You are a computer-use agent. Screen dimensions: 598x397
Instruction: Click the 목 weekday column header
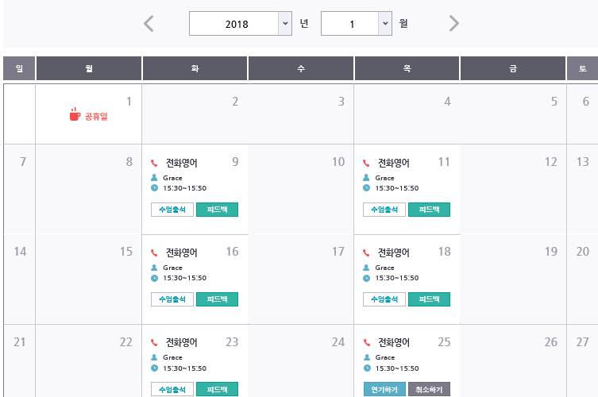[x=407, y=69]
